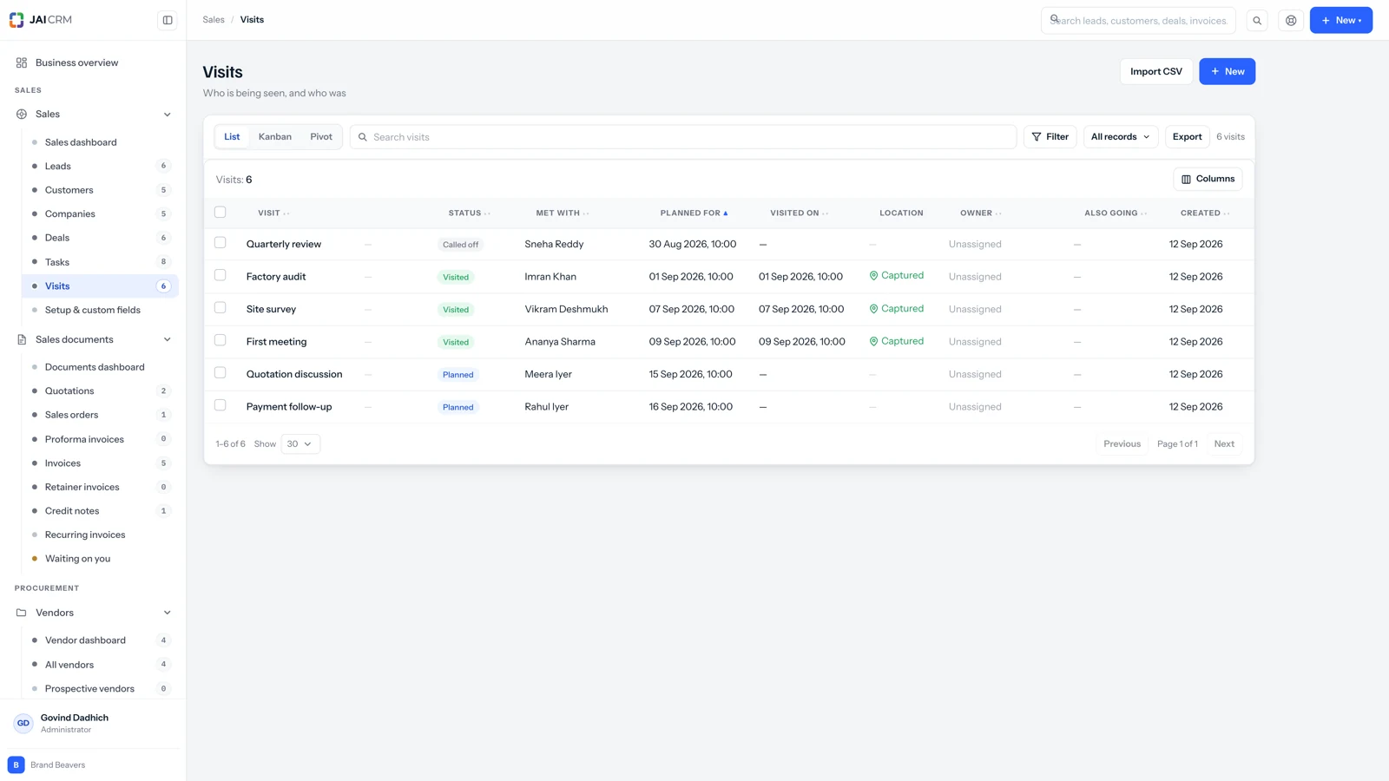Select the List view tab
The width and height of the screenshot is (1389, 781).
pos(232,137)
